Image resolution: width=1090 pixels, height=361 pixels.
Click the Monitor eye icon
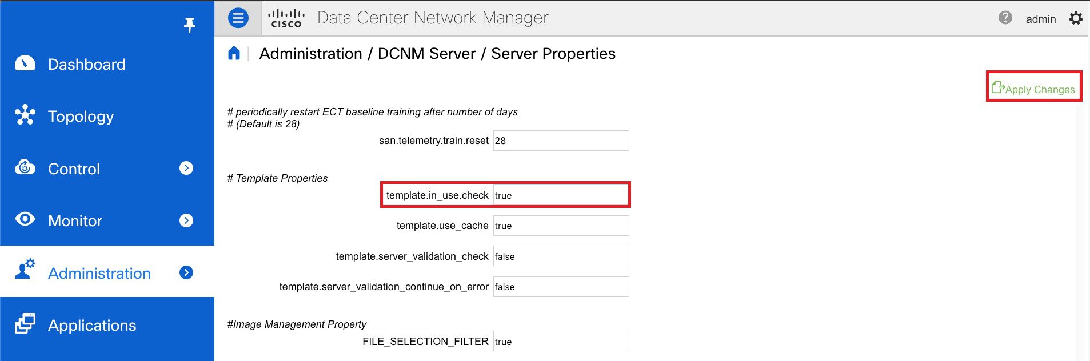[x=25, y=219]
